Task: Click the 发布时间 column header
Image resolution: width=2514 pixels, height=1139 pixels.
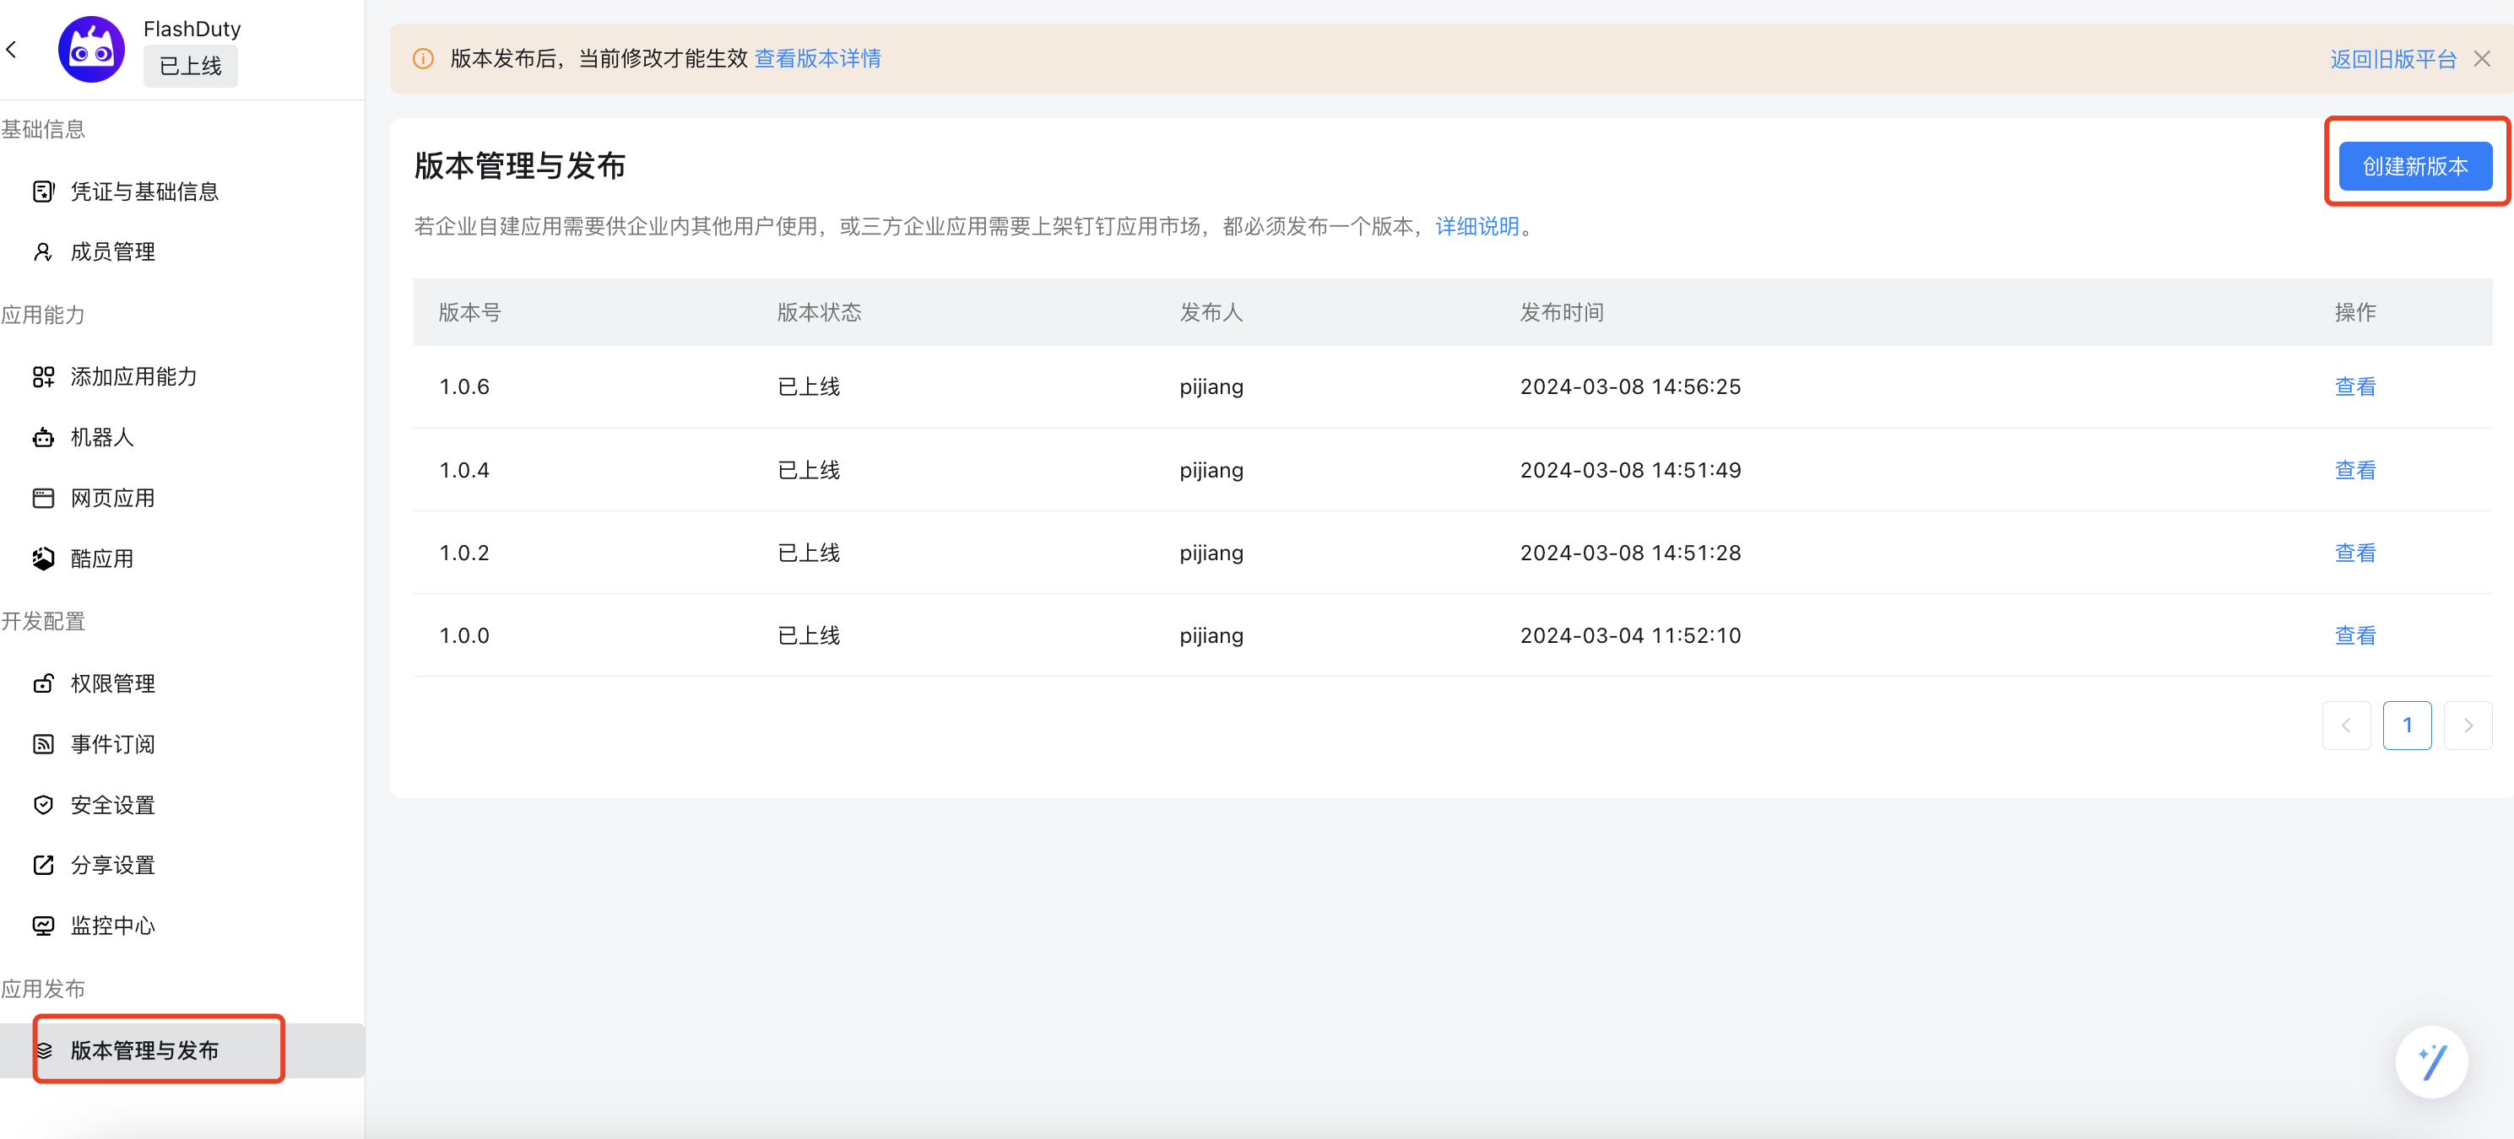Action: coord(1562,312)
